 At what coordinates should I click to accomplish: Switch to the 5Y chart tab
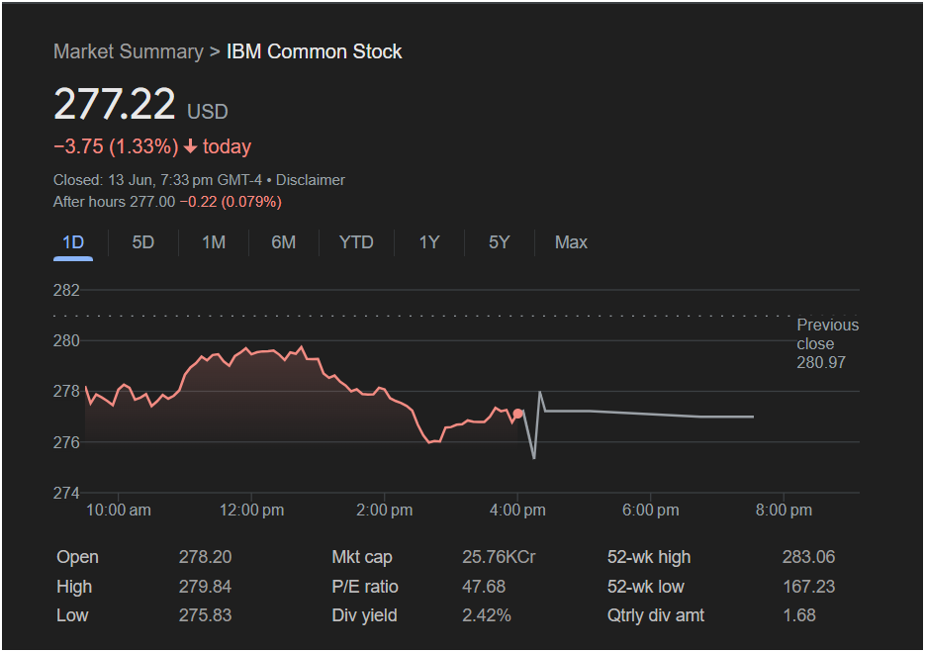(x=499, y=242)
